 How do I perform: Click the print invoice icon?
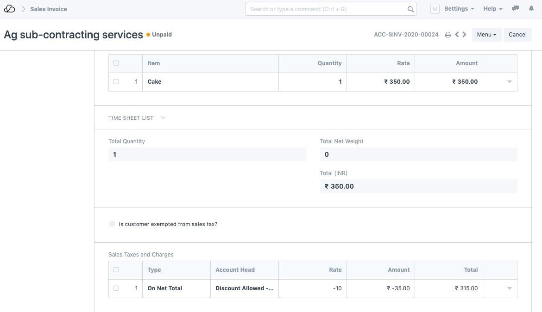448,35
